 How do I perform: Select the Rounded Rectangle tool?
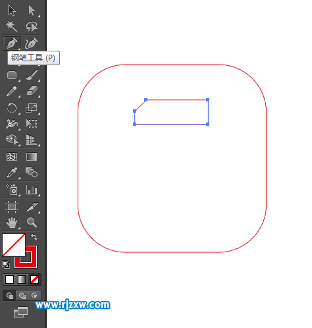point(12,75)
